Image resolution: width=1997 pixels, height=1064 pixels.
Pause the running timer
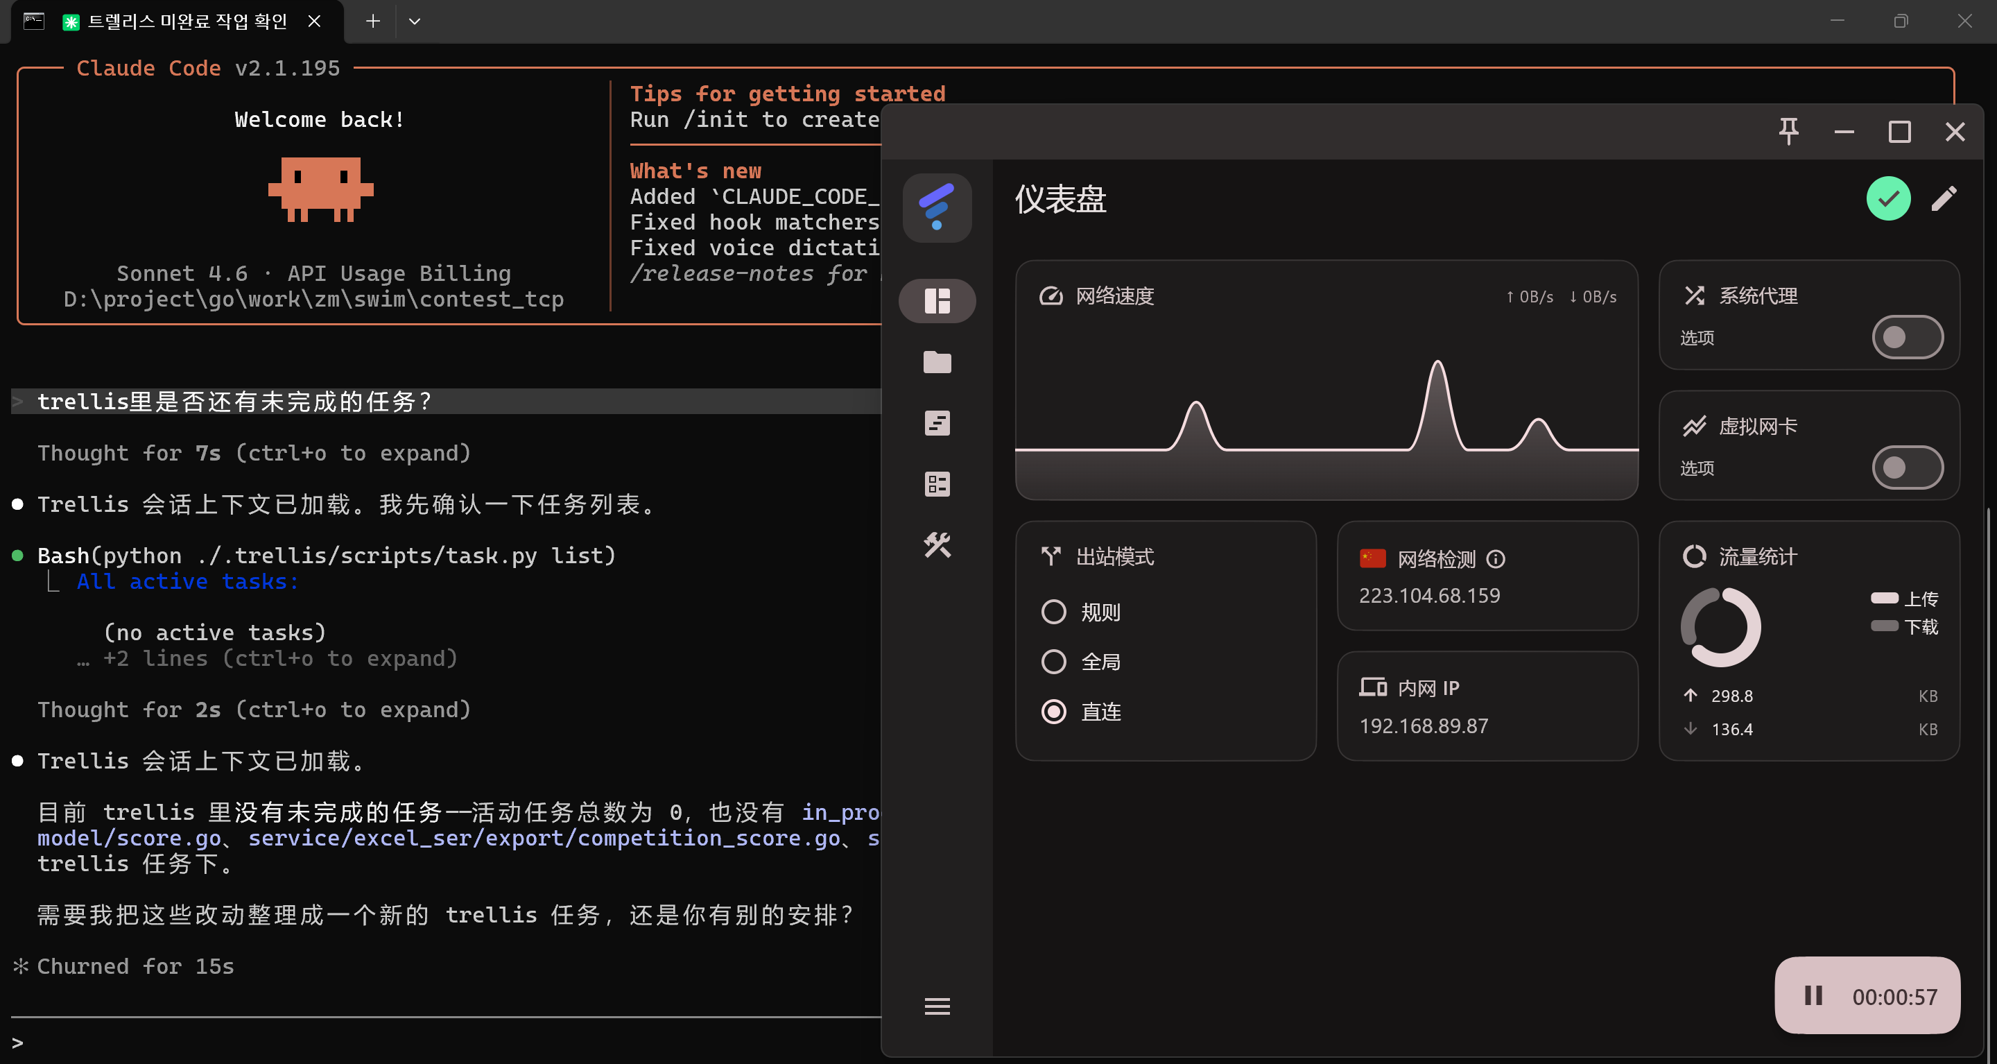pyautogui.click(x=1813, y=995)
